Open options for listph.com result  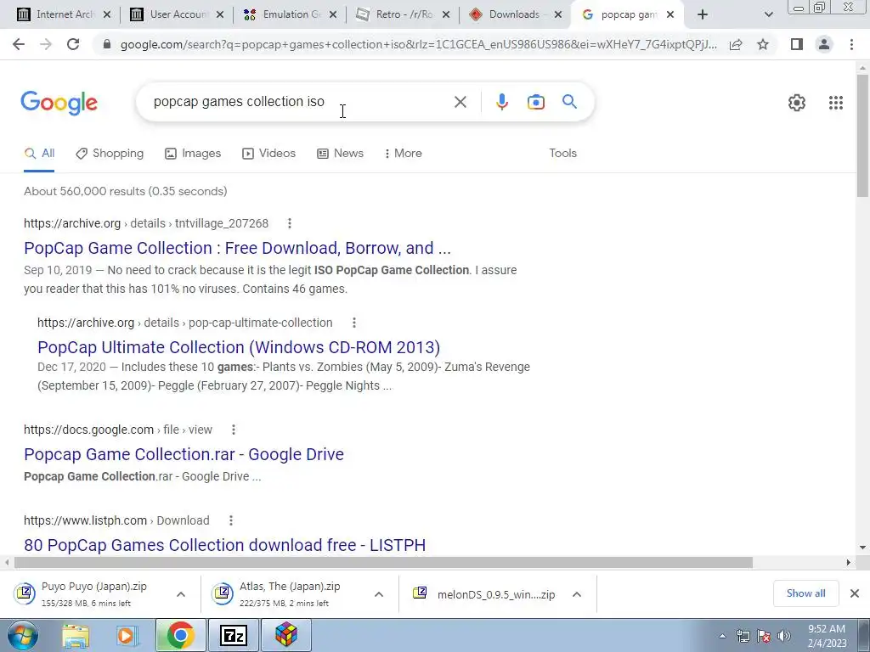[231, 520]
